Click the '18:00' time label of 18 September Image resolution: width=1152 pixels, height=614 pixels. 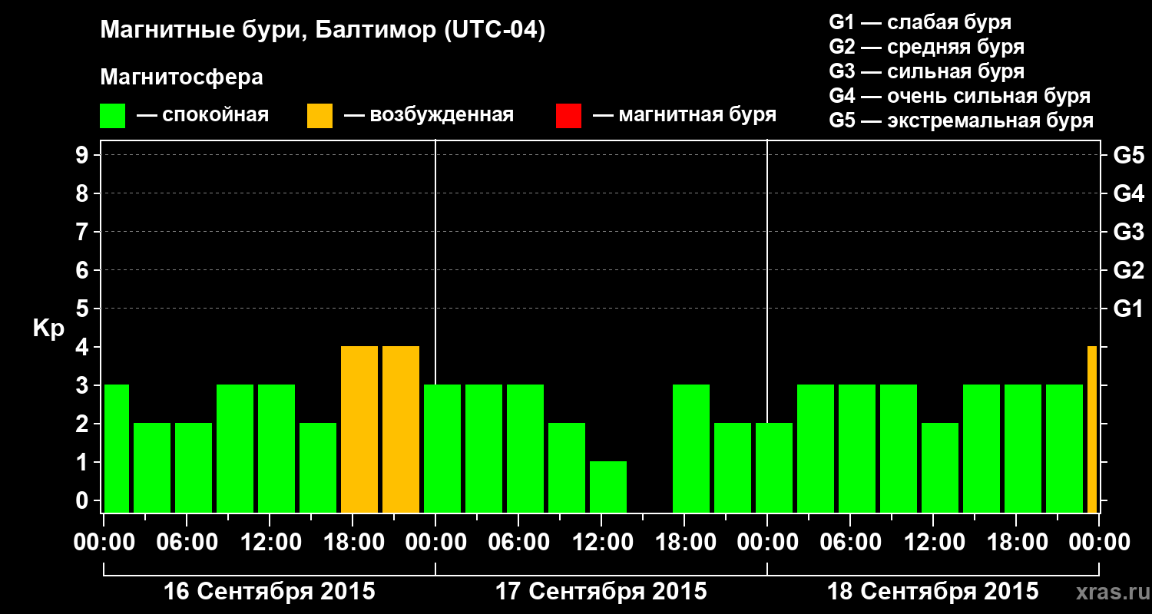[x=1016, y=543]
